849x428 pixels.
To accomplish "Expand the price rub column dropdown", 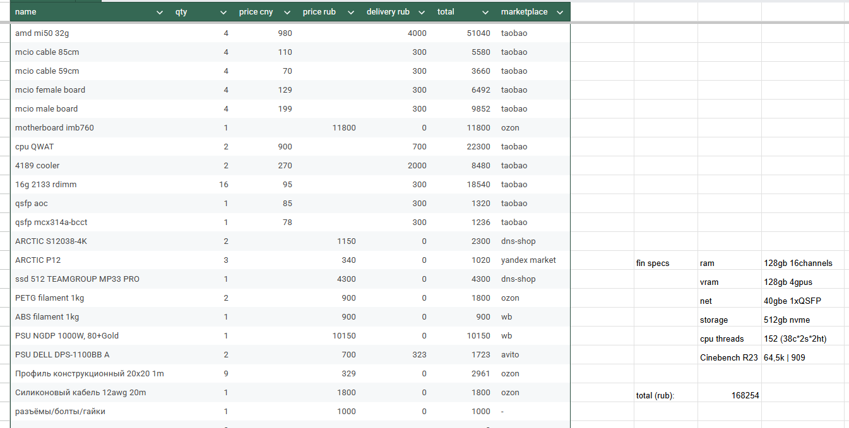I will click(351, 13).
